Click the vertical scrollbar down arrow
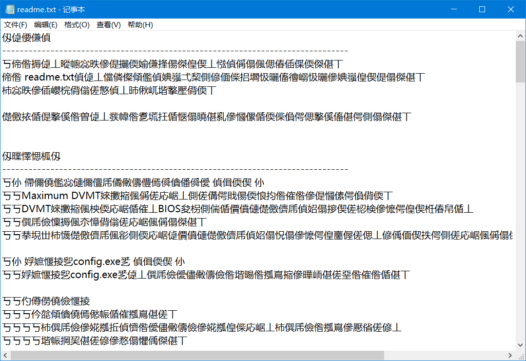Screen dimensions: 526x361 tap(520, 345)
